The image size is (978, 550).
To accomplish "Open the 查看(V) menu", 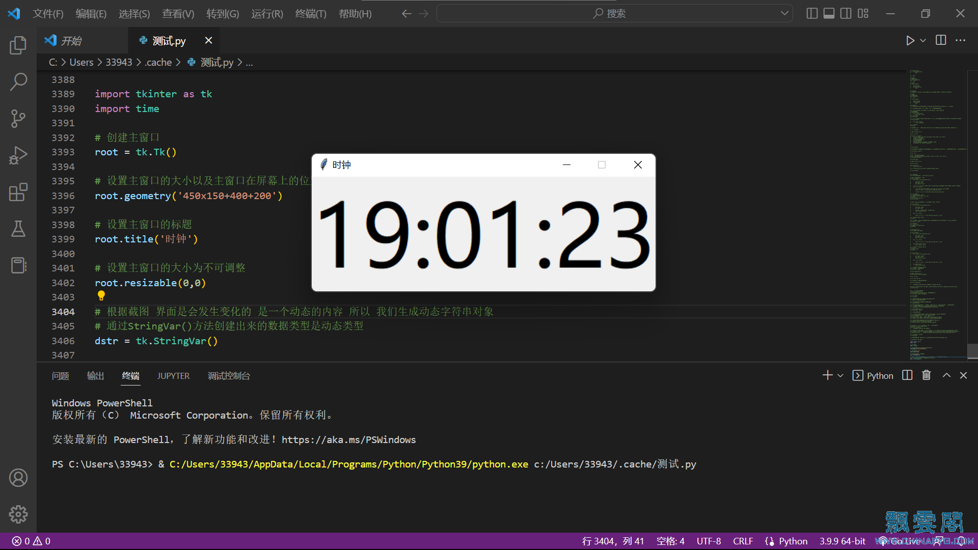I will tap(178, 14).
